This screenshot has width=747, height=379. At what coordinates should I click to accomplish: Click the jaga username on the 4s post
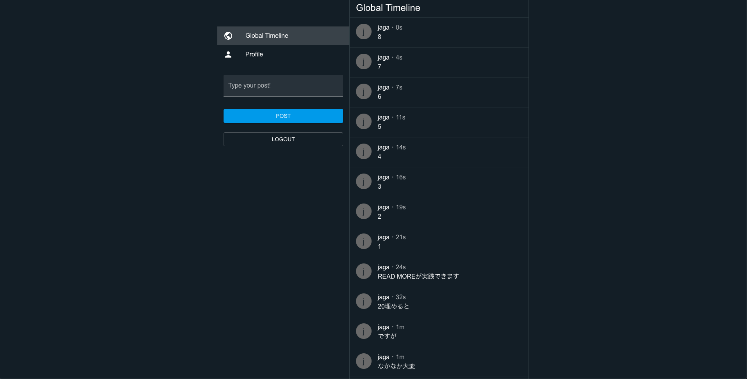[384, 58]
